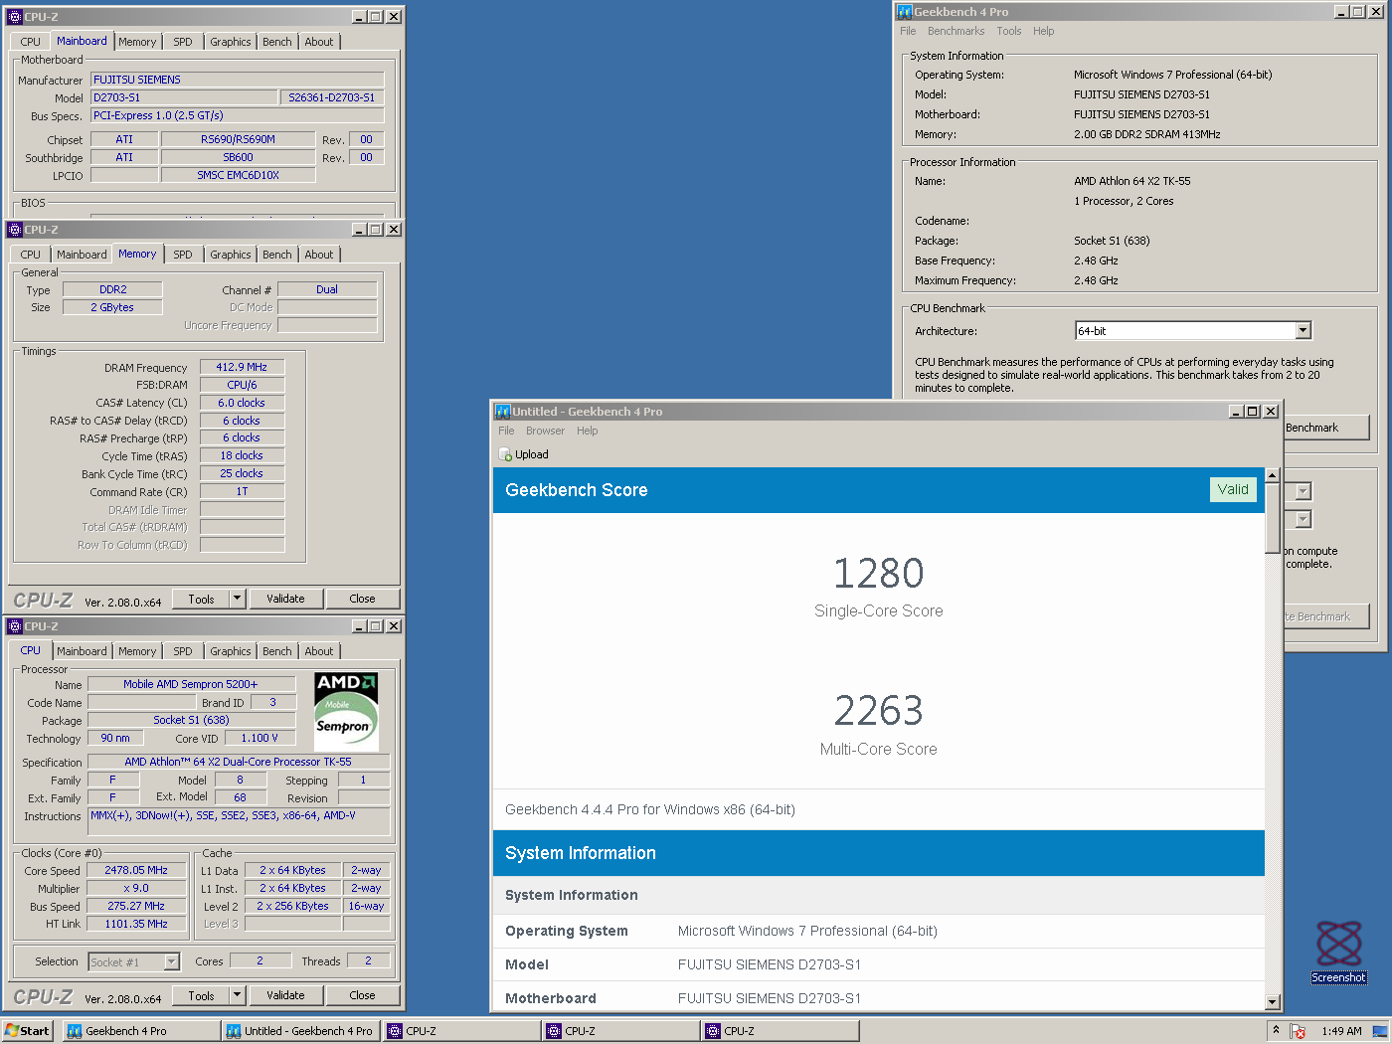Open Tools dropdown arrow in CPU window

pos(237,995)
